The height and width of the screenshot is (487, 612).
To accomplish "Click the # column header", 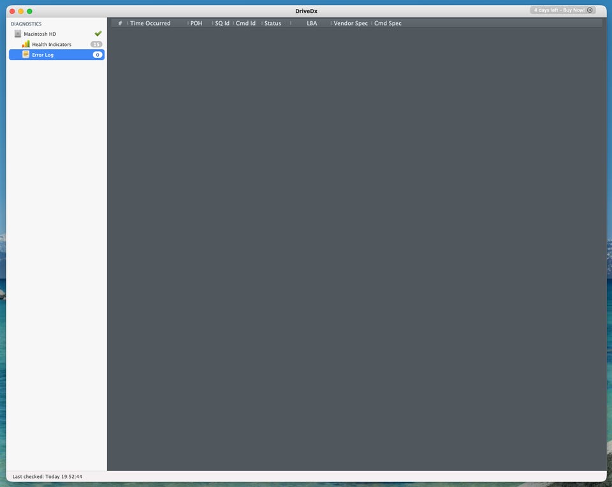I will pos(120,24).
